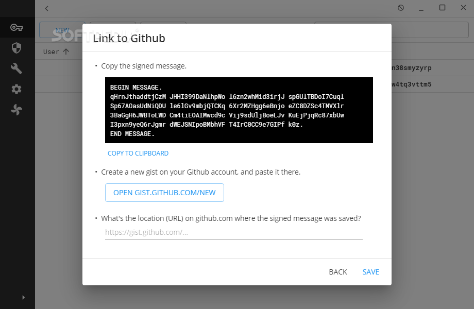474x309 pixels.
Task: Maximize the application window
Action: pos(442,8)
